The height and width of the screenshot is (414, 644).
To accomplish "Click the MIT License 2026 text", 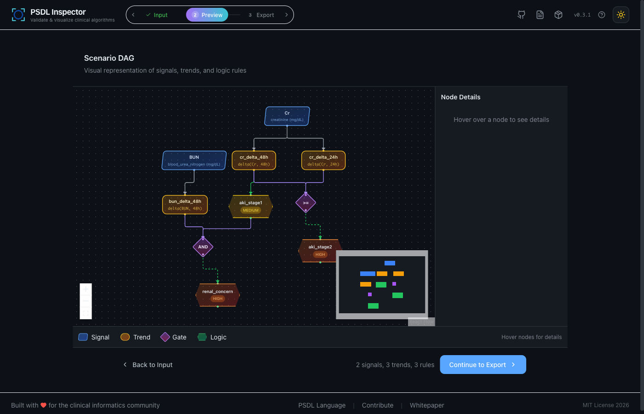I will [x=606, y=405].
